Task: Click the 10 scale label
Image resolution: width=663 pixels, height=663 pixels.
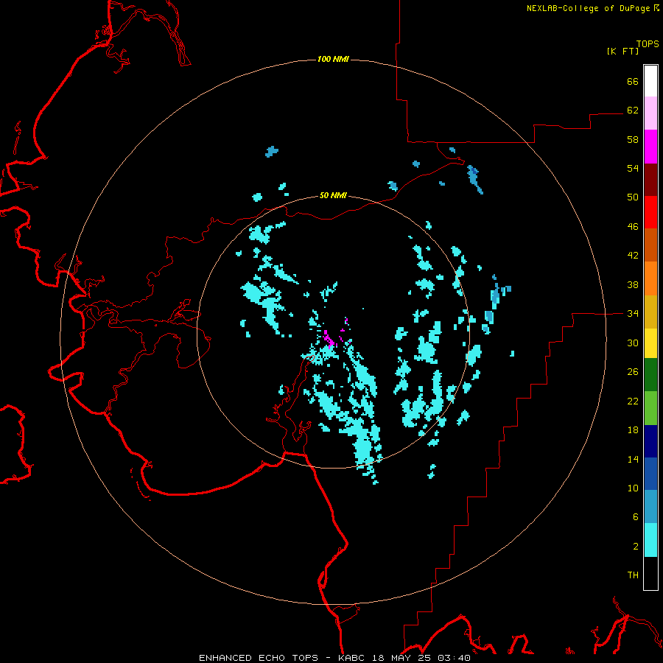Action: coord(633,488)
